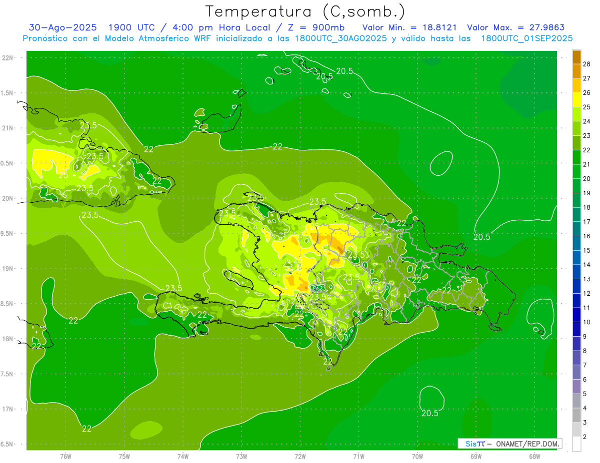Click the "71W" longitude axis label

click(x=358, y=457)
